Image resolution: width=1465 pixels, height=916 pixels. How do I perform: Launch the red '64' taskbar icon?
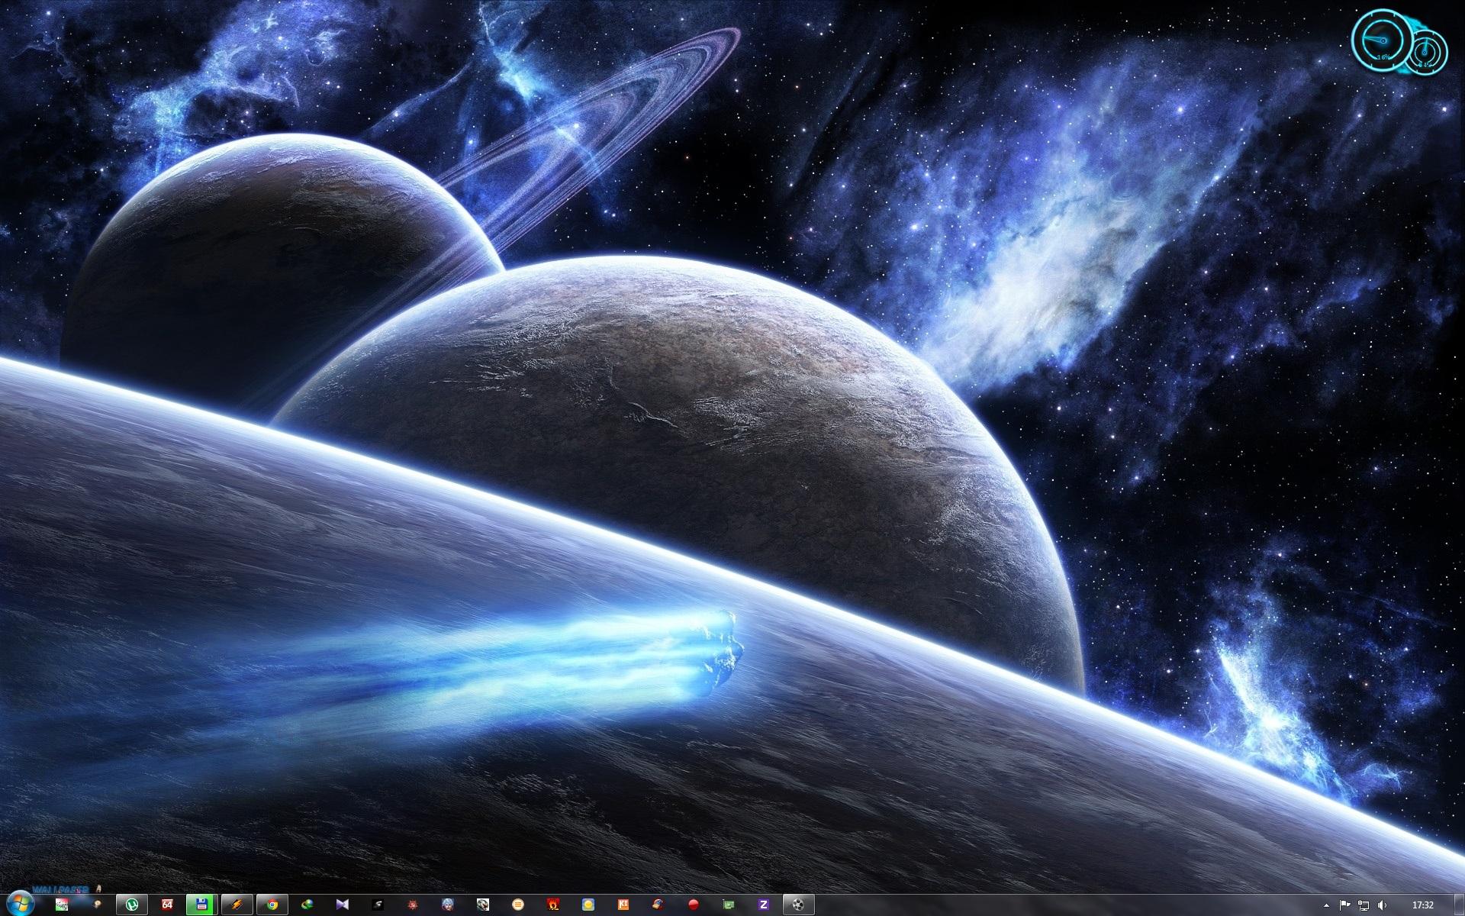pyautogui.click(x=167, y=905)
